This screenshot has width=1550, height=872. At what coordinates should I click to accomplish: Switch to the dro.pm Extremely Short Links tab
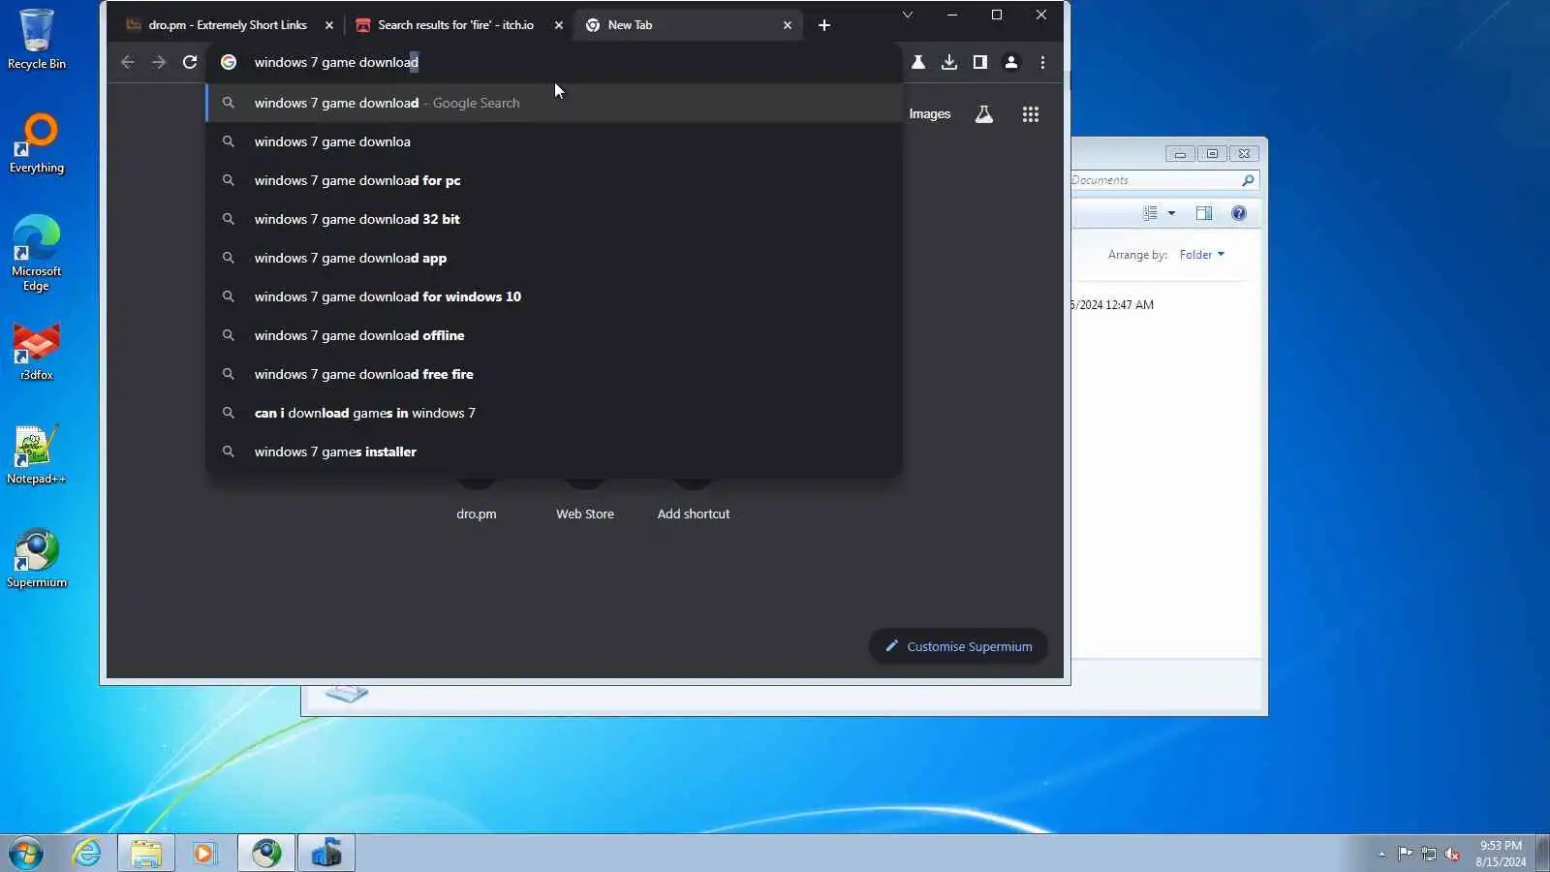click(x=228, y=25)
